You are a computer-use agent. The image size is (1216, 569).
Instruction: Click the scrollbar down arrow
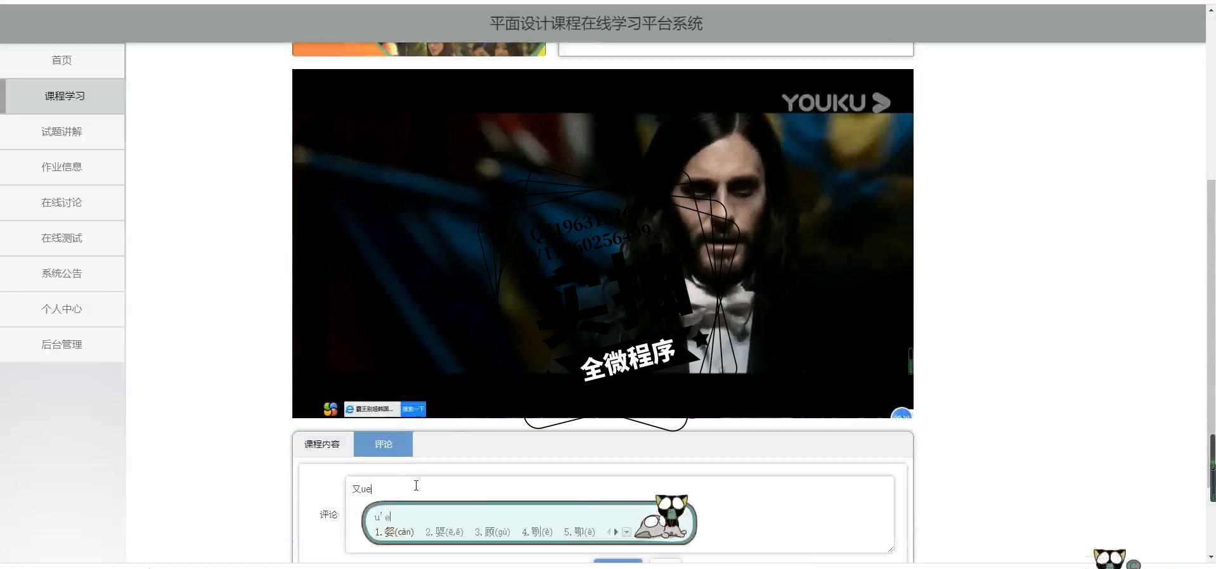click(x=1211, y=558)
